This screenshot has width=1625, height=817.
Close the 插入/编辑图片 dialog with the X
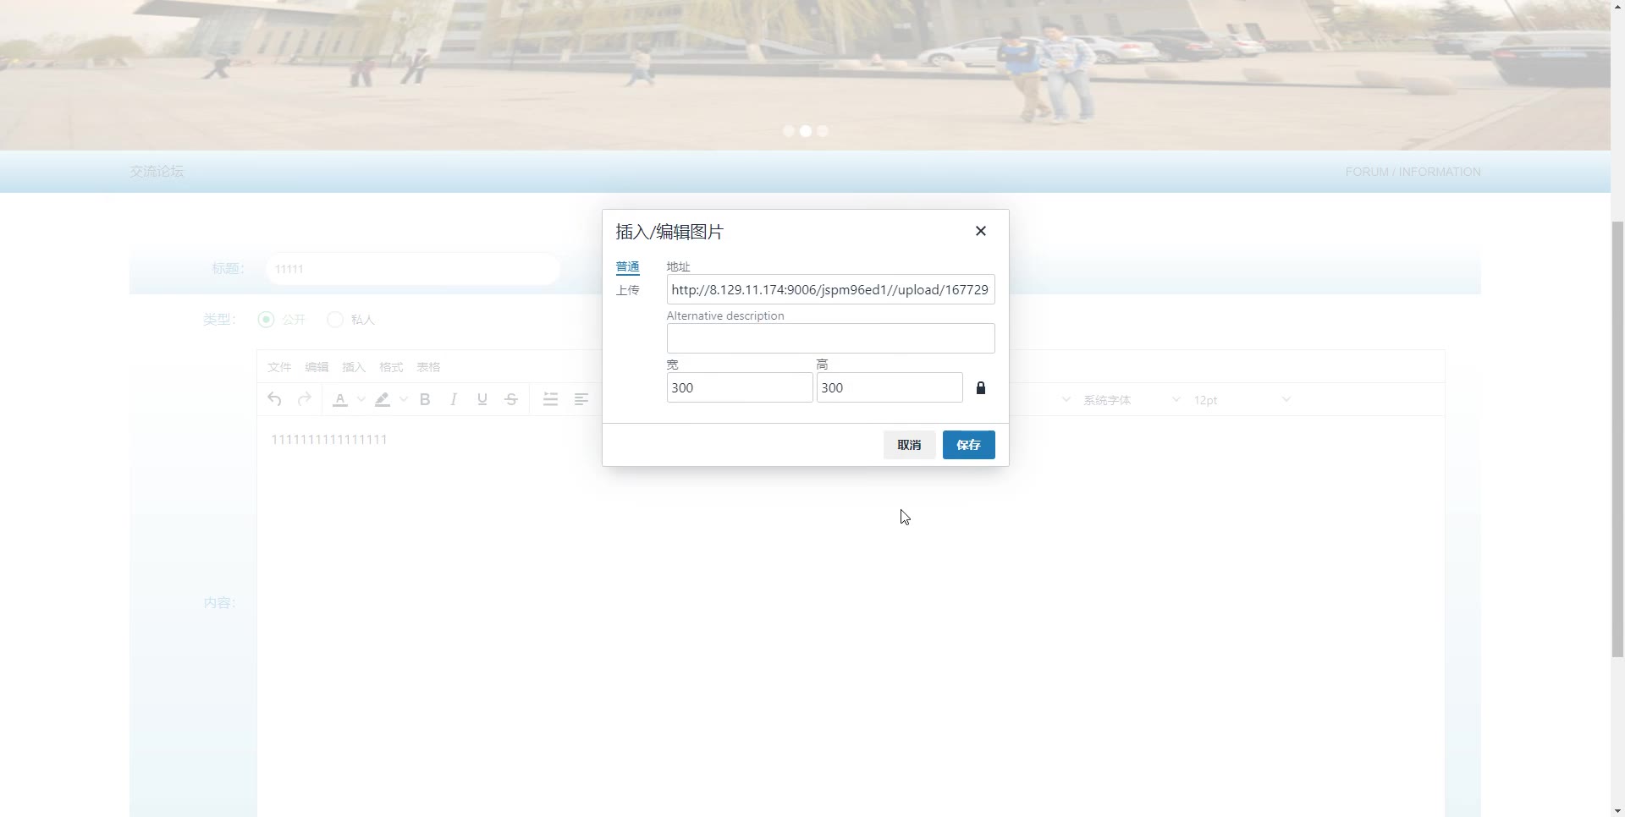pyautogui.click(x=981, y=231)
